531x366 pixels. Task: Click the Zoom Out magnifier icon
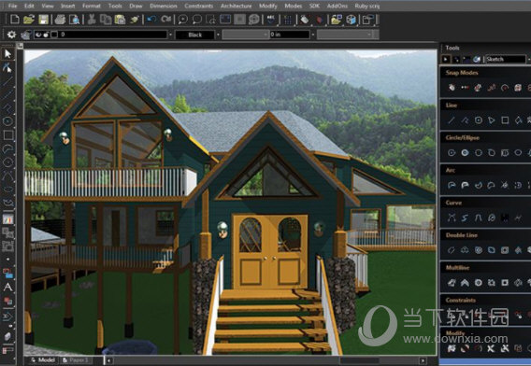tap(196, 20)
